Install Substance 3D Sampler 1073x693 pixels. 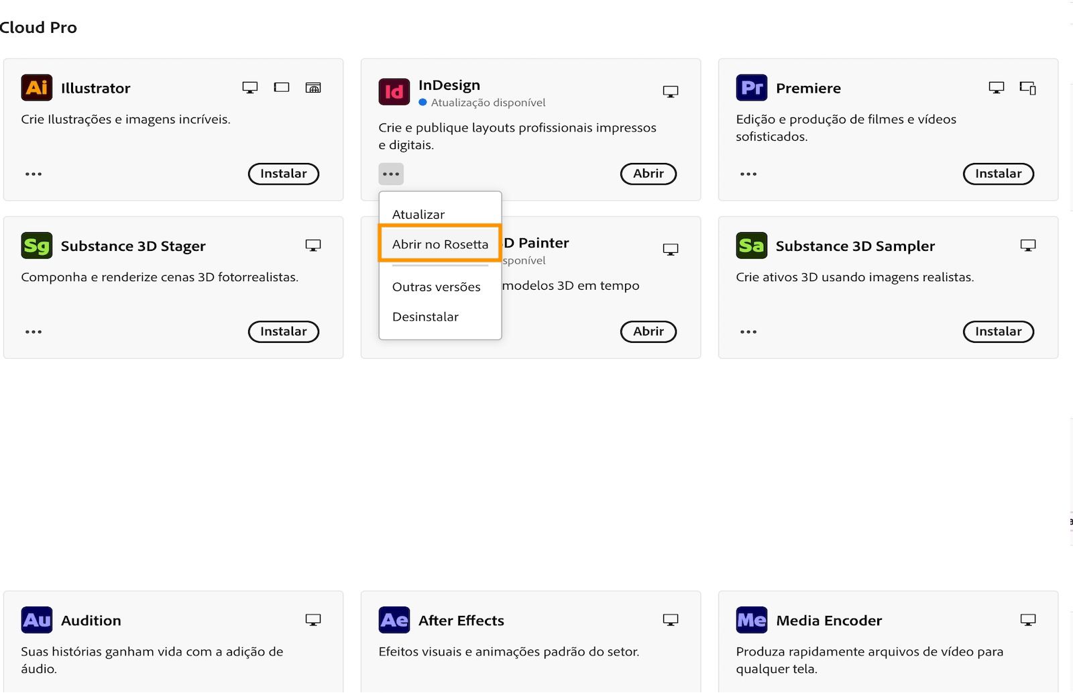click(999, 331)
